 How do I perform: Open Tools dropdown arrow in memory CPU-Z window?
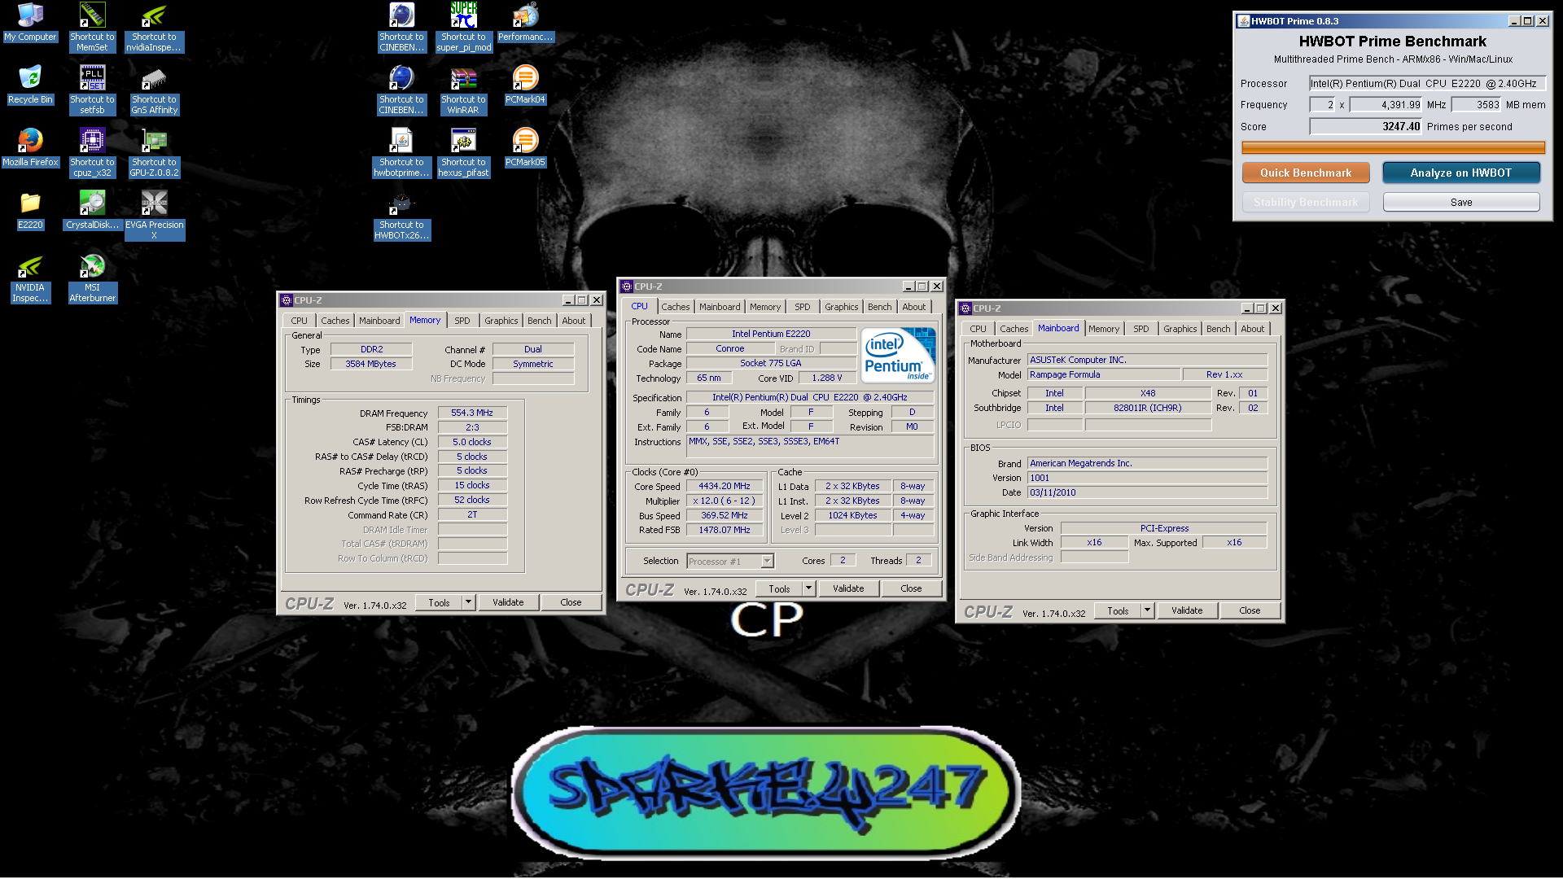[x=468, y=602]
